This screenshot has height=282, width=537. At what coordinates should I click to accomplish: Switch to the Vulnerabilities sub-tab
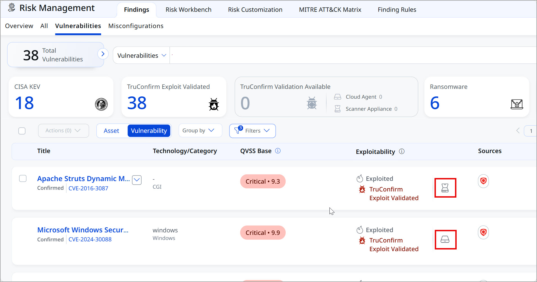coord(78,26)
